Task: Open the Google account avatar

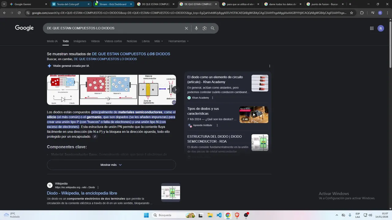Action: 381,28
